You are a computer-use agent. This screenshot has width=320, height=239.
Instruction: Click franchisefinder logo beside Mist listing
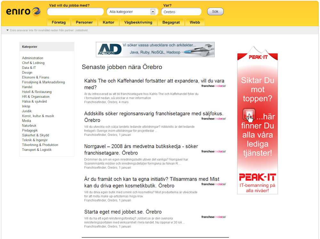click(213, 184)
